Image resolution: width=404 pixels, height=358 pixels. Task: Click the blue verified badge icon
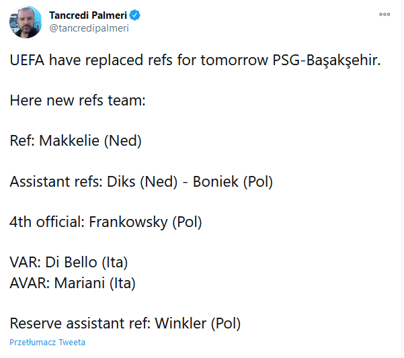tap(134, 15)
